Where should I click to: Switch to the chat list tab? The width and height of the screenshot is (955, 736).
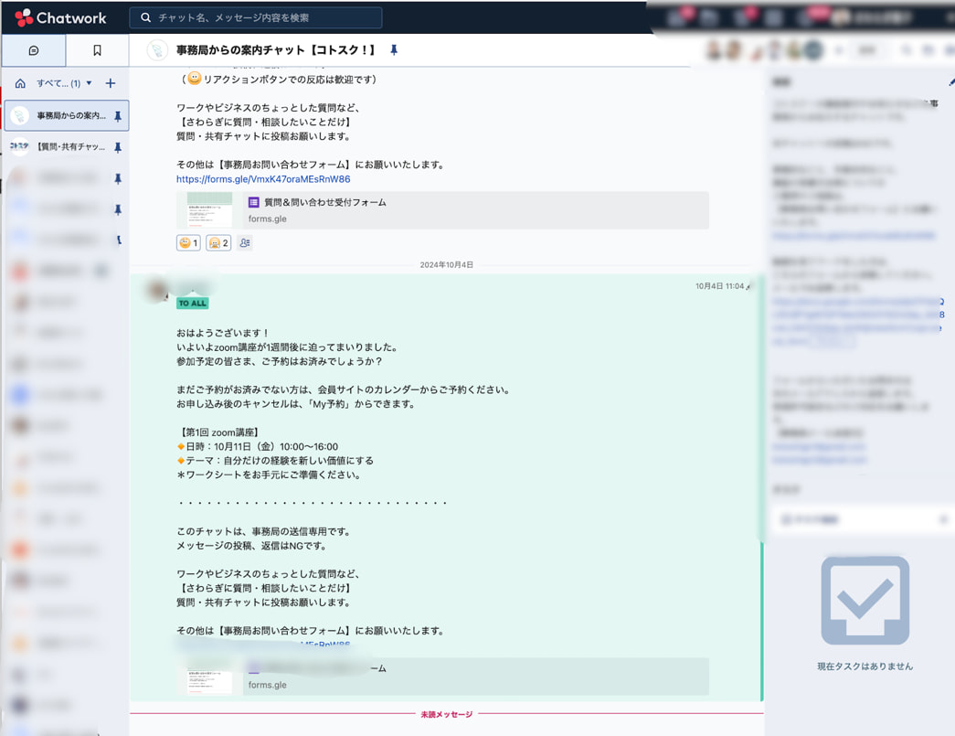[x=34, y=51]
